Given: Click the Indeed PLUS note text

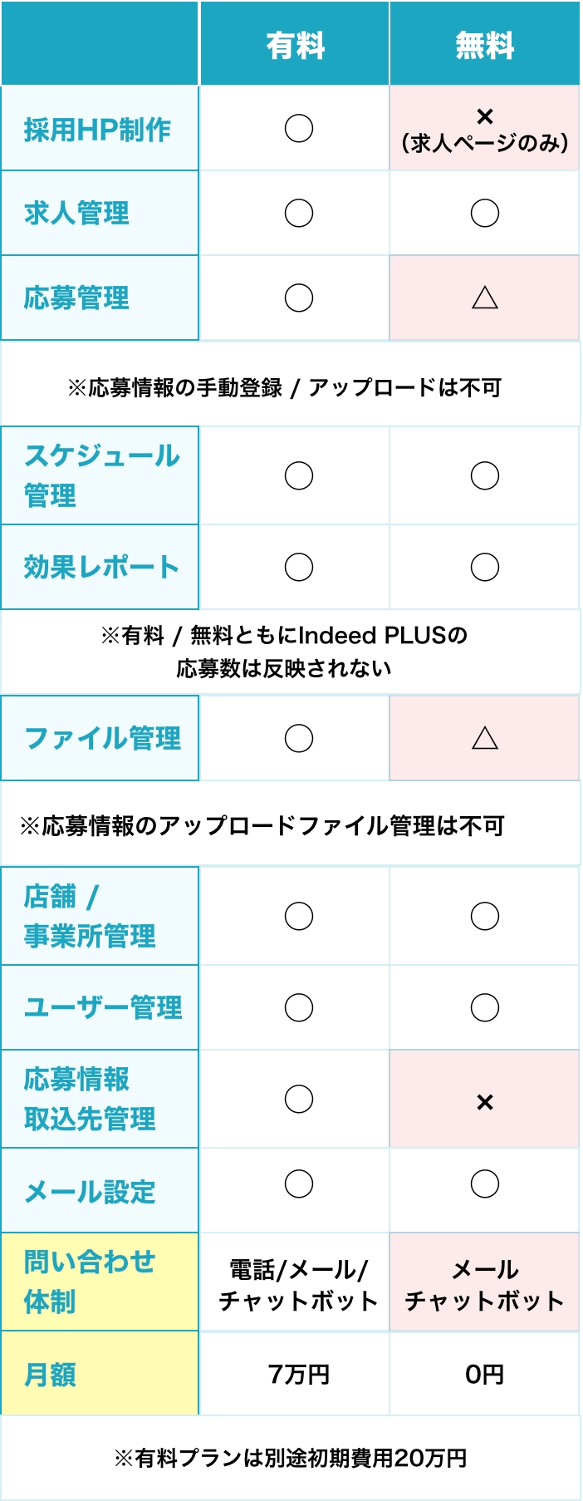Looking at the screenshot, I should 284,652.
